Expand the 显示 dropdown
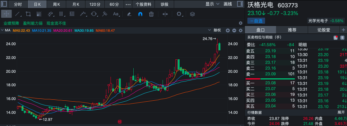Image resolution: width=347 pixels, height=126 pixels. (212, 4)
